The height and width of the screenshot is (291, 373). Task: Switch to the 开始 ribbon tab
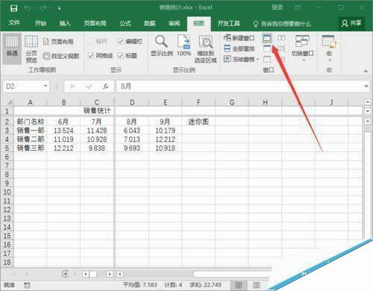point(40,23)
